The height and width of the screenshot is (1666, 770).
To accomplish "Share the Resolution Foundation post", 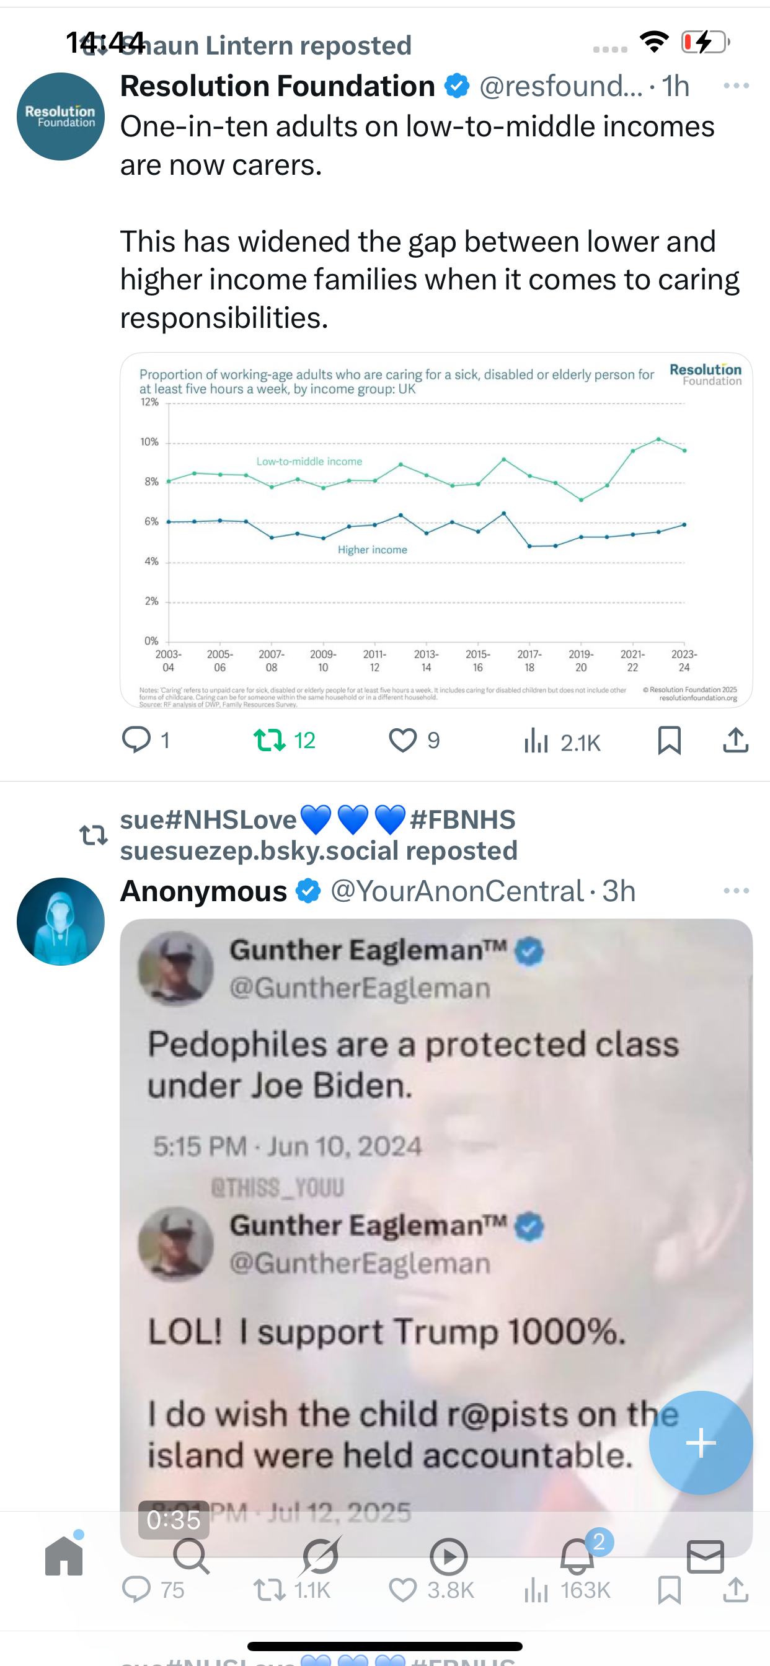I will [x=735, y=740].
